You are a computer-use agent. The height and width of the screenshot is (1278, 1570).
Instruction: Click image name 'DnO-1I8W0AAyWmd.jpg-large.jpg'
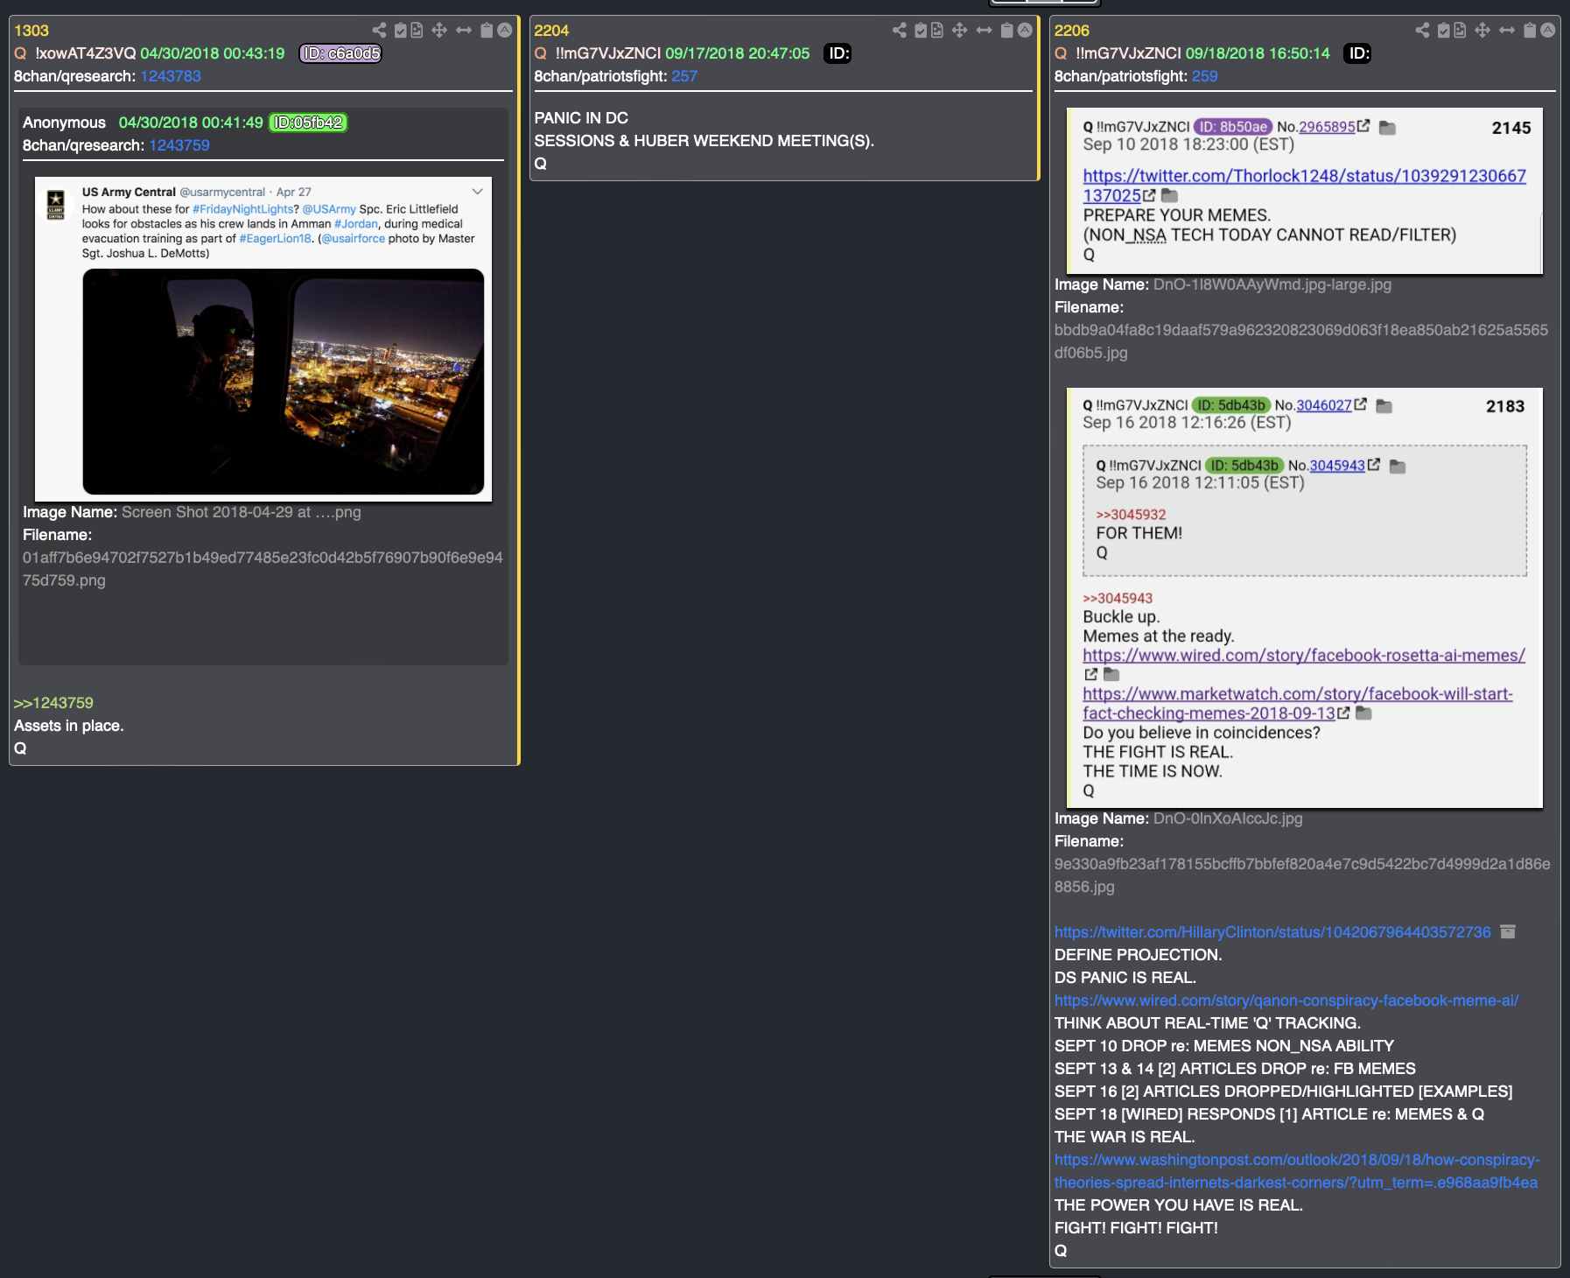[1272, 284]
